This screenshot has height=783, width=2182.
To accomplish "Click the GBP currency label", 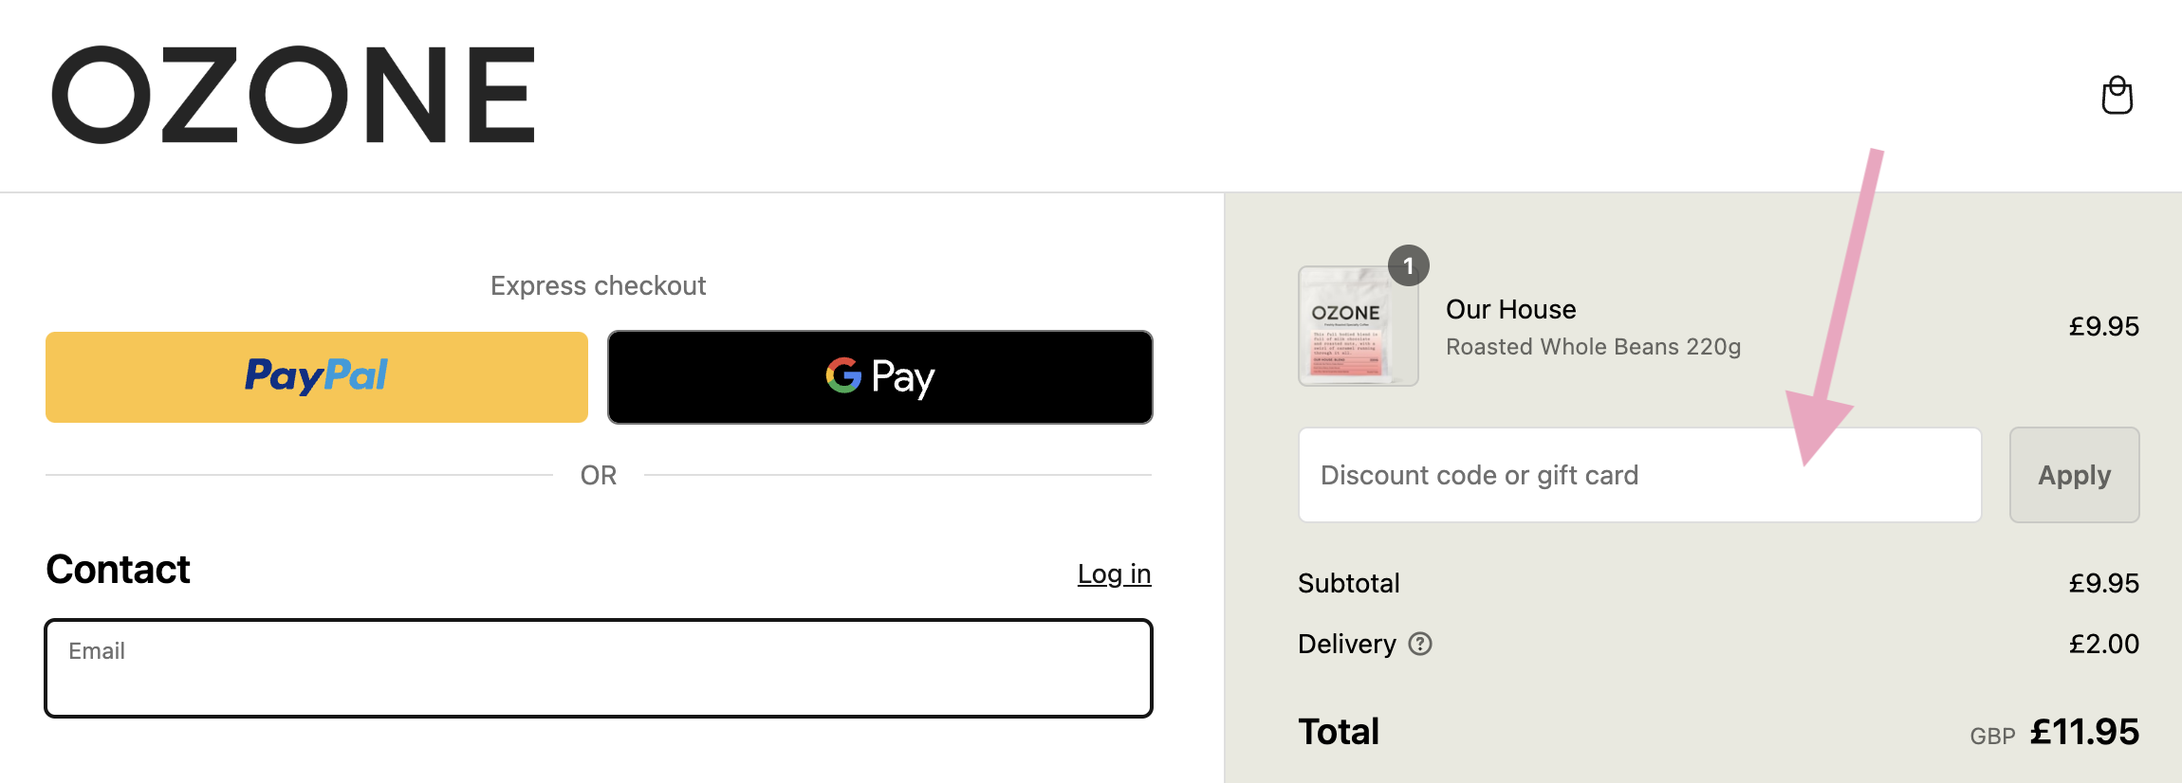I will tap(1992, 737).
